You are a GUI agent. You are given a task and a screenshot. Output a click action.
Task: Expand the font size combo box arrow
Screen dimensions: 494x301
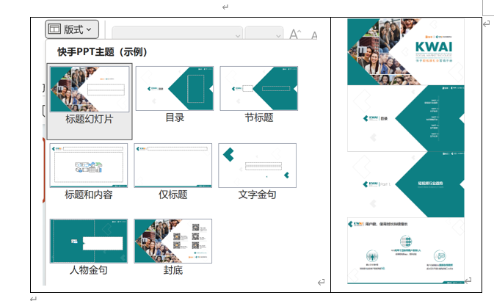278,36
